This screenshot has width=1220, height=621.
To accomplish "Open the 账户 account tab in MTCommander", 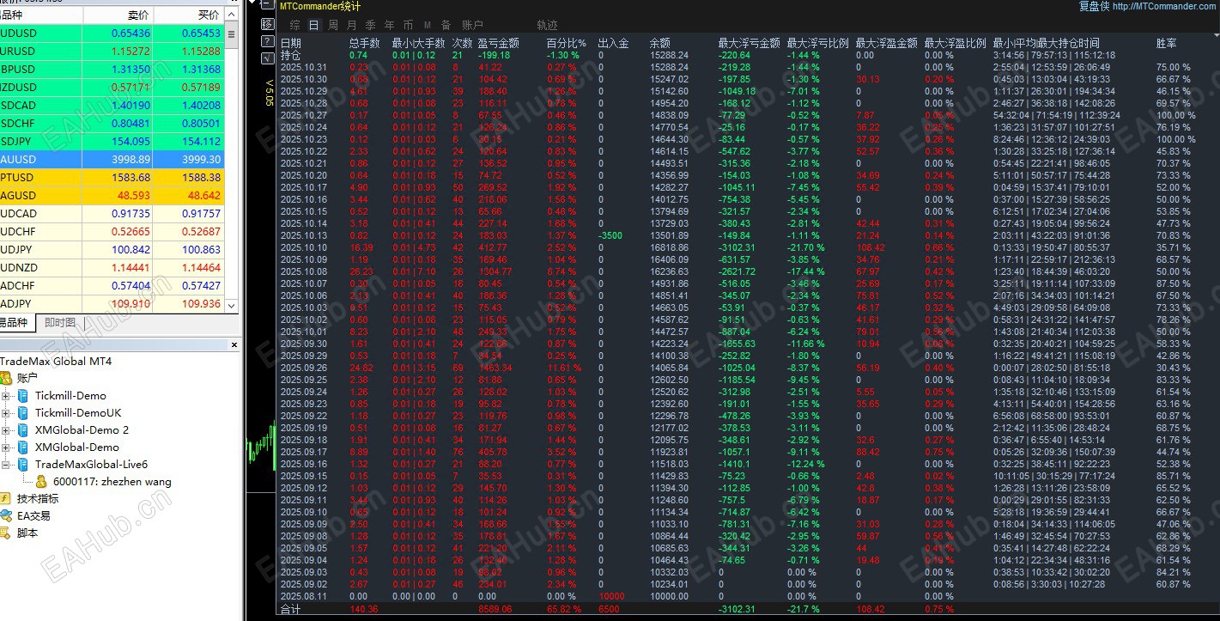I will click(x=472, y=26).
